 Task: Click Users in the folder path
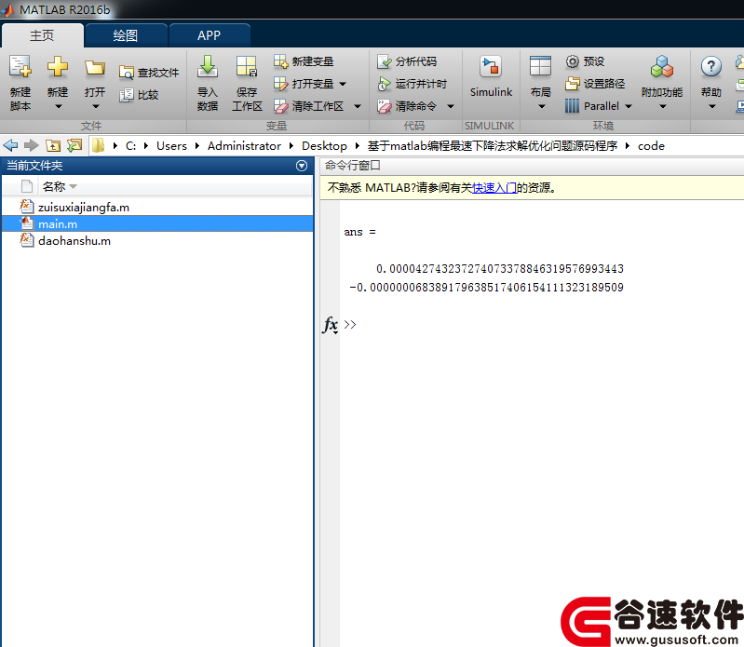171,145
